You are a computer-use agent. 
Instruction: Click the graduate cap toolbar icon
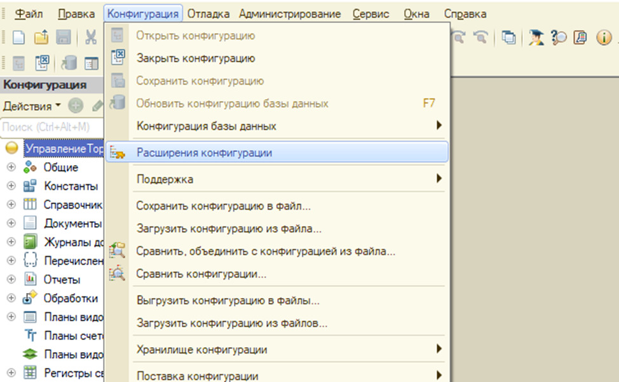(536, 38)
